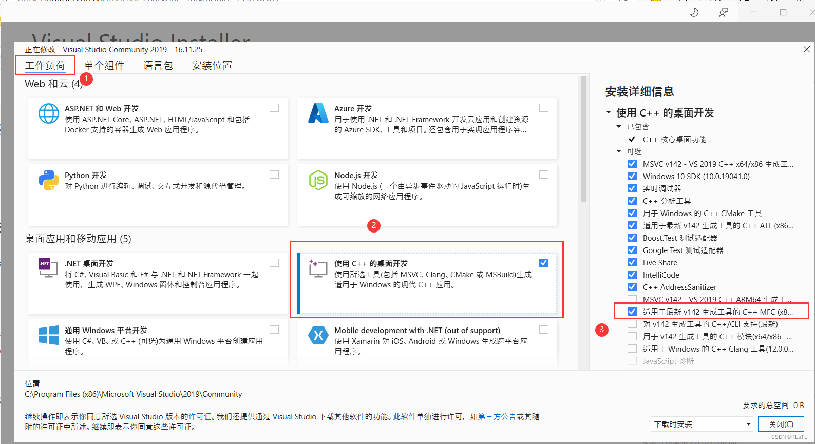The width and height of the screenshot is (815, 444).
Task: Uncheck the C++ 分析工具 option
Action: pyautogui.click(x=632, y=201)
